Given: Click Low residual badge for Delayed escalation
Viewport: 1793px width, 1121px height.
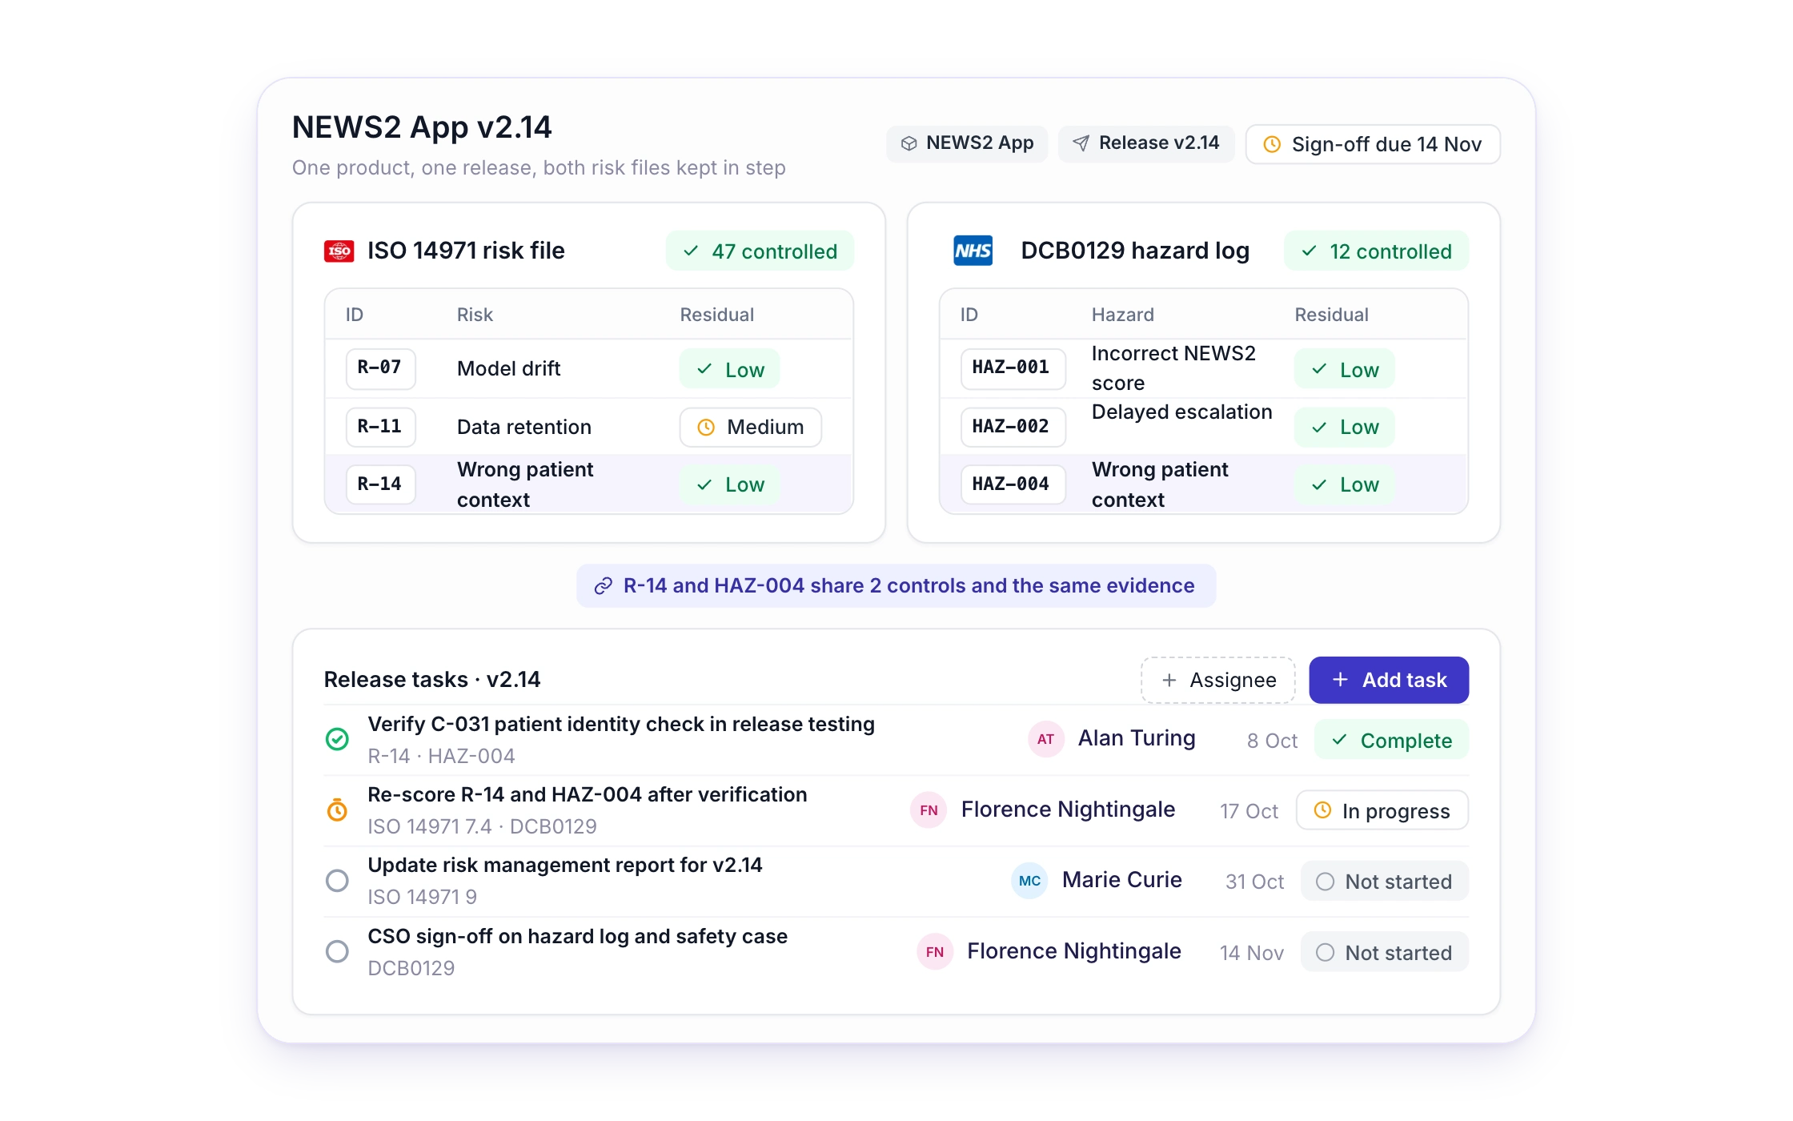Looking at the screenshot, I should tap(1345, 427).
